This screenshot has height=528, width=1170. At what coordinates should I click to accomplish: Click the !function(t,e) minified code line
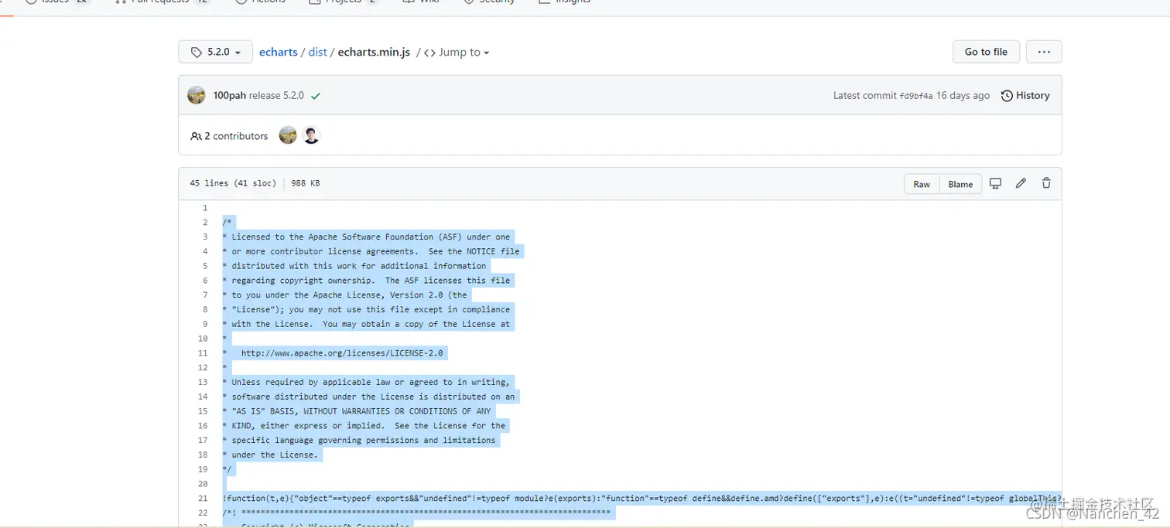(641, 499)
